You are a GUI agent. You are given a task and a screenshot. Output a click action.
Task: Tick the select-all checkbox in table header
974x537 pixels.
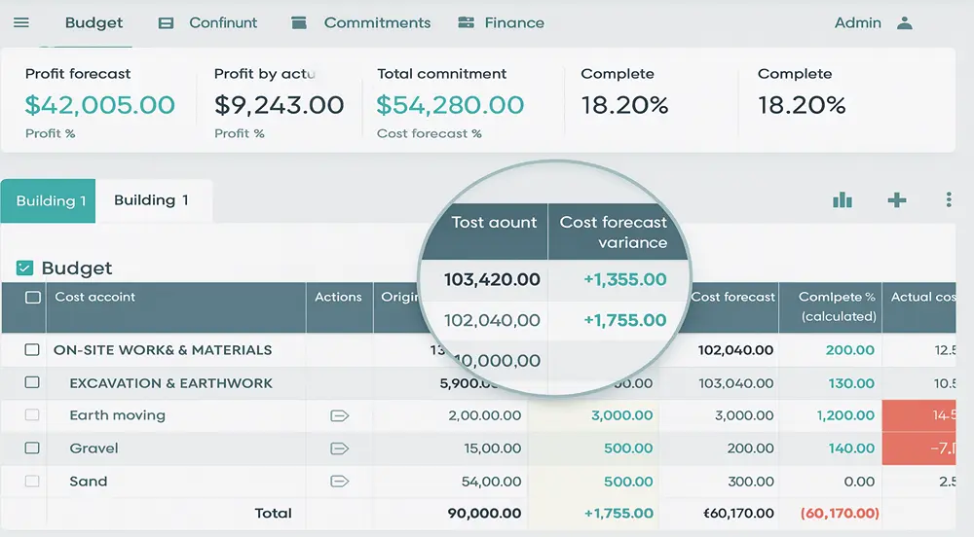[32, 298]
